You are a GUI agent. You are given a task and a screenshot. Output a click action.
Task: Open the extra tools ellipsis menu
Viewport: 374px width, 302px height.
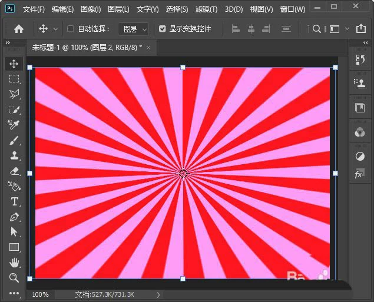coord(14,293)
